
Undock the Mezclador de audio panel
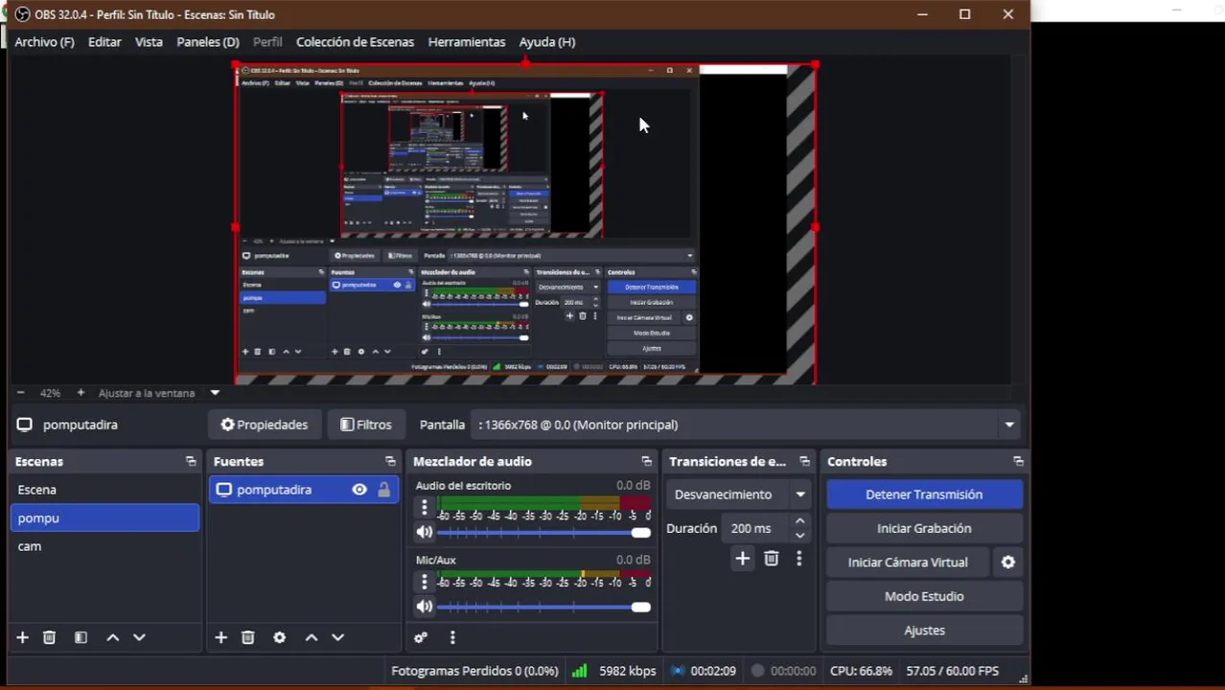click(x=646, y=461)
